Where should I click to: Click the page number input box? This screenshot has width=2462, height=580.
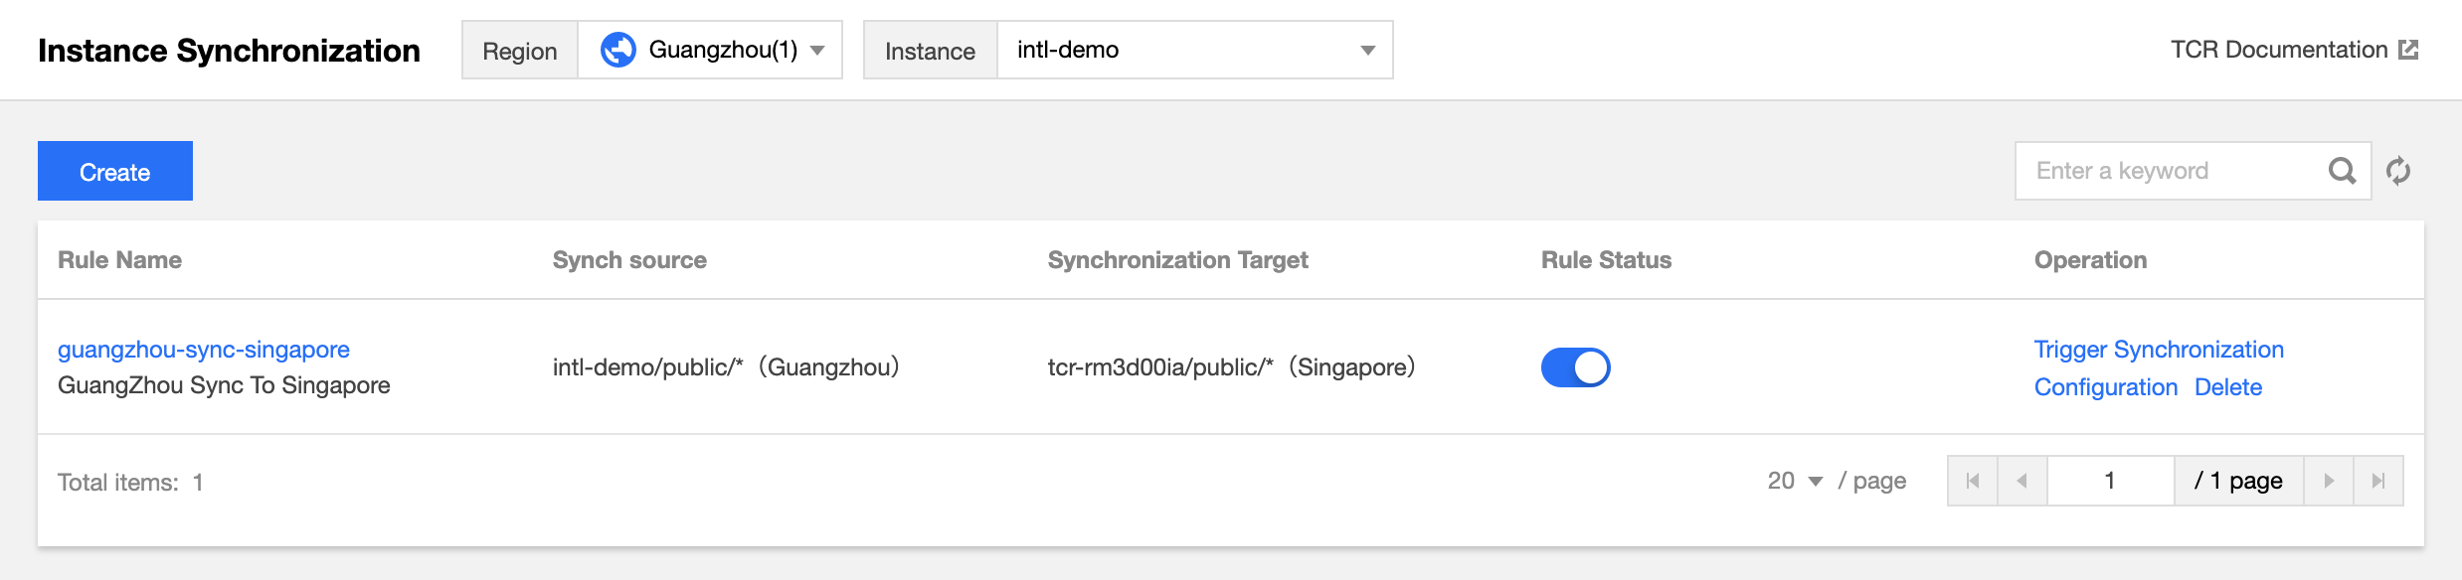point(2110,481)
